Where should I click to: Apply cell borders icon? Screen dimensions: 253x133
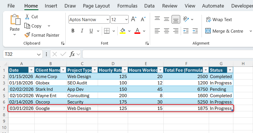coord(107,31)
